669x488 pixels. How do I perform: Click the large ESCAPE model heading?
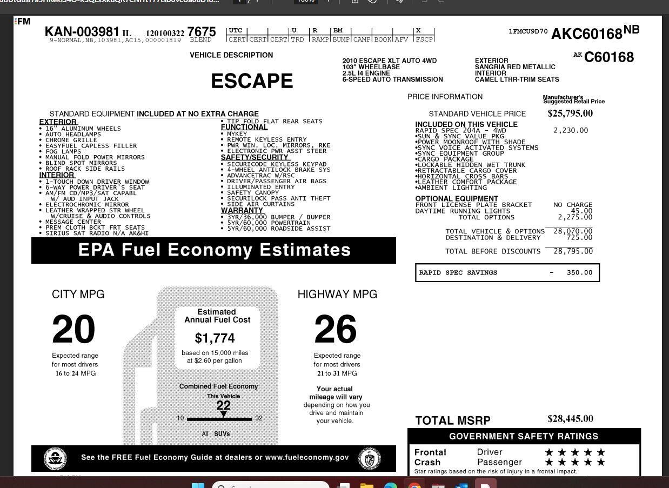pos(252,81)
